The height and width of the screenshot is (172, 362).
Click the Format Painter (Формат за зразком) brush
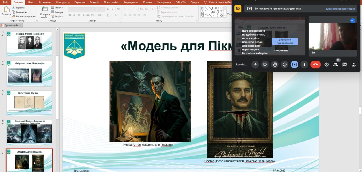pyautogui.click(x=14, y=16)
